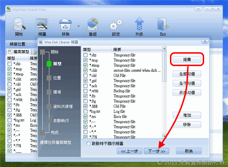Uncheck the *.temp checkbox in wizard list
Image resolution: width=228 pixels, height=167 pixels.
85,65
